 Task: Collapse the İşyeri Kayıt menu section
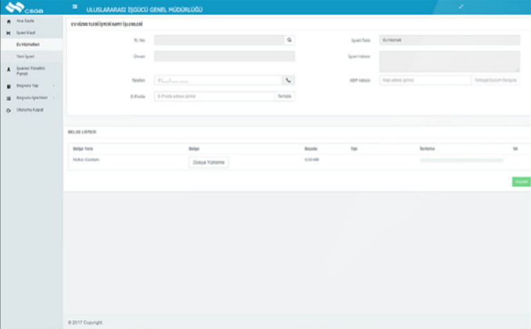point(26,32)
